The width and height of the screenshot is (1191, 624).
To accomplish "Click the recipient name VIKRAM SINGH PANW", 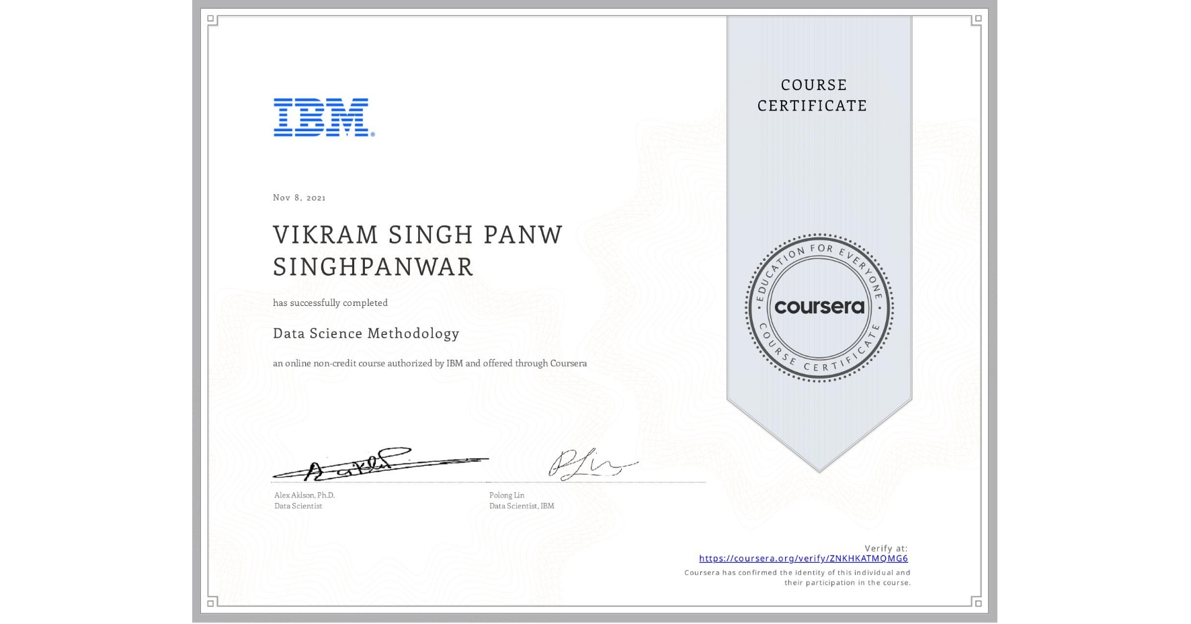I will [418, 234].
